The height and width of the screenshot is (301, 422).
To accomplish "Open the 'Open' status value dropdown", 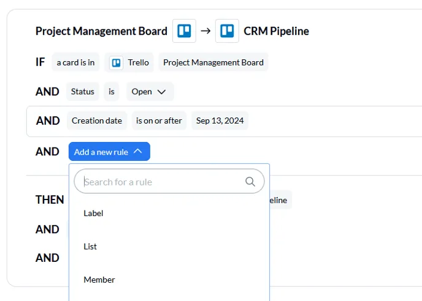I will coord(150,92).
